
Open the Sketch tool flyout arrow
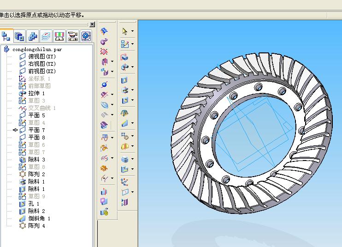132,44
